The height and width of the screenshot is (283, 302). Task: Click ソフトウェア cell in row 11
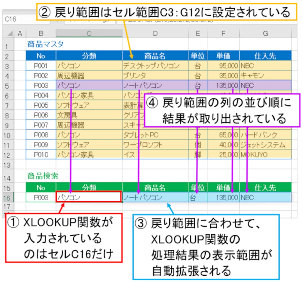(89, 145)
